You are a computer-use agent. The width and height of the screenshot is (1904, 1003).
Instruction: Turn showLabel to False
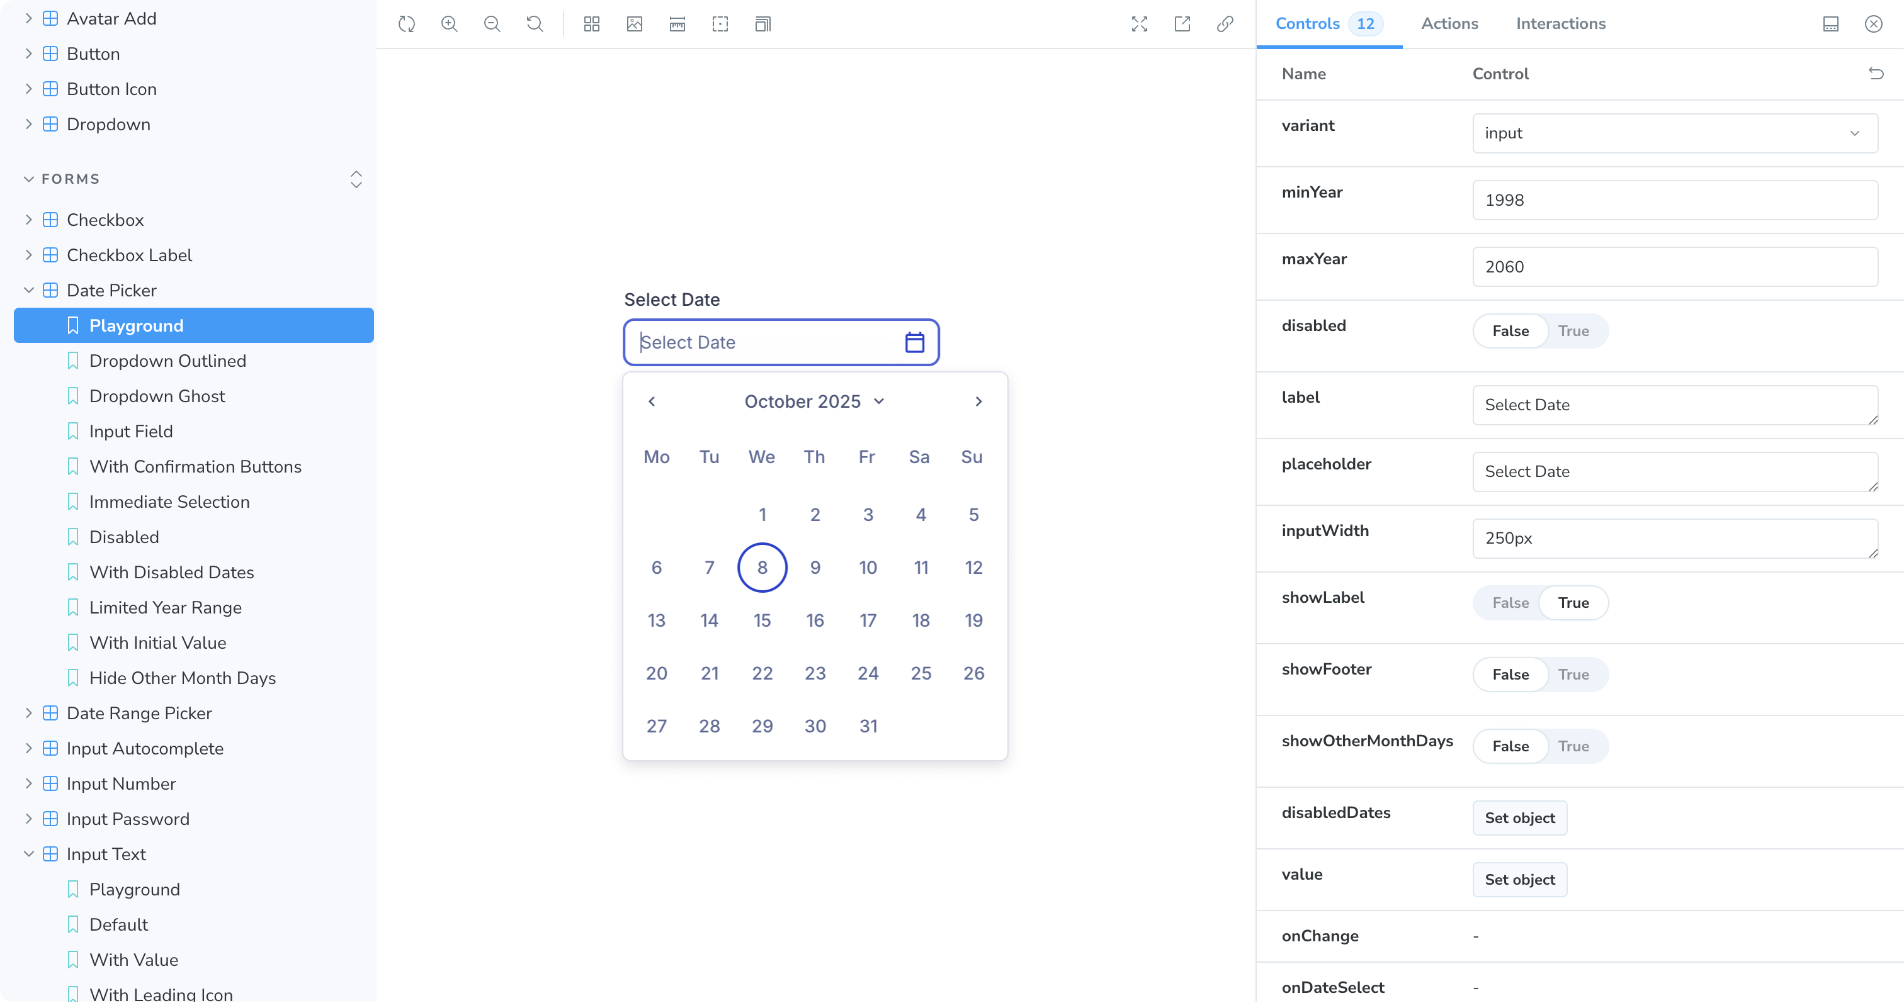point(1510,602)
